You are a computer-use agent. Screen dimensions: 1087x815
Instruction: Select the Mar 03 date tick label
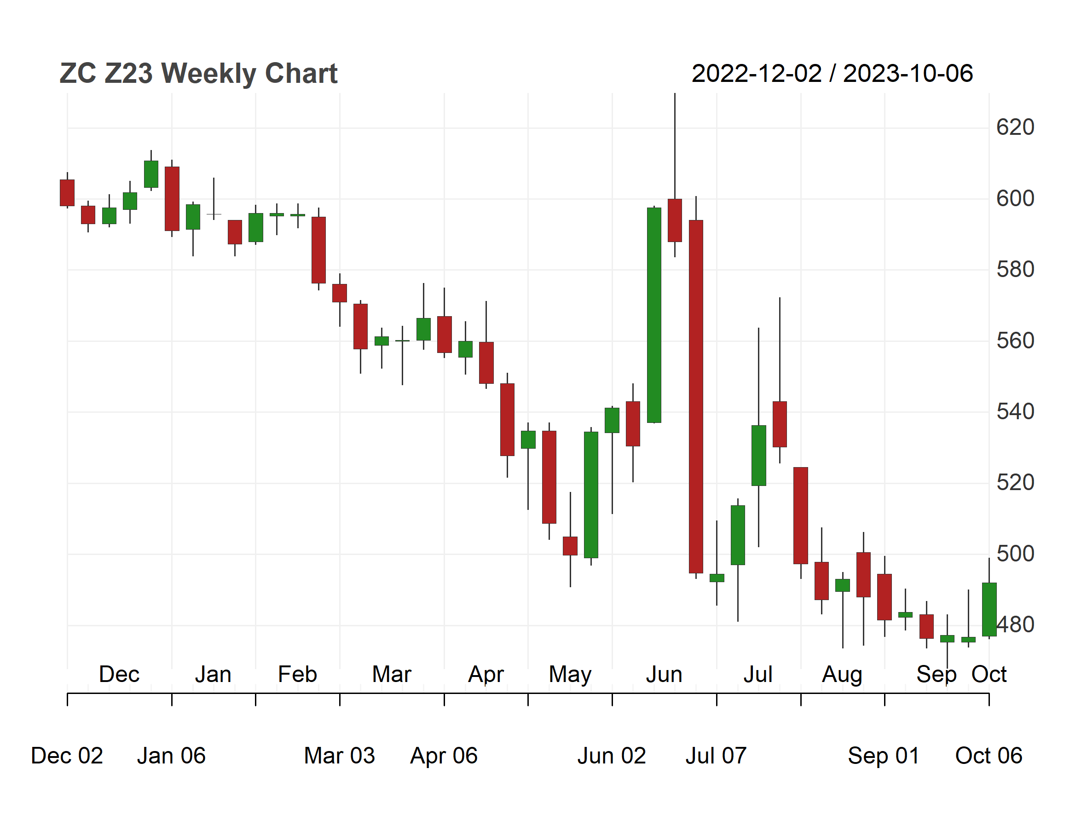point(340,756)
